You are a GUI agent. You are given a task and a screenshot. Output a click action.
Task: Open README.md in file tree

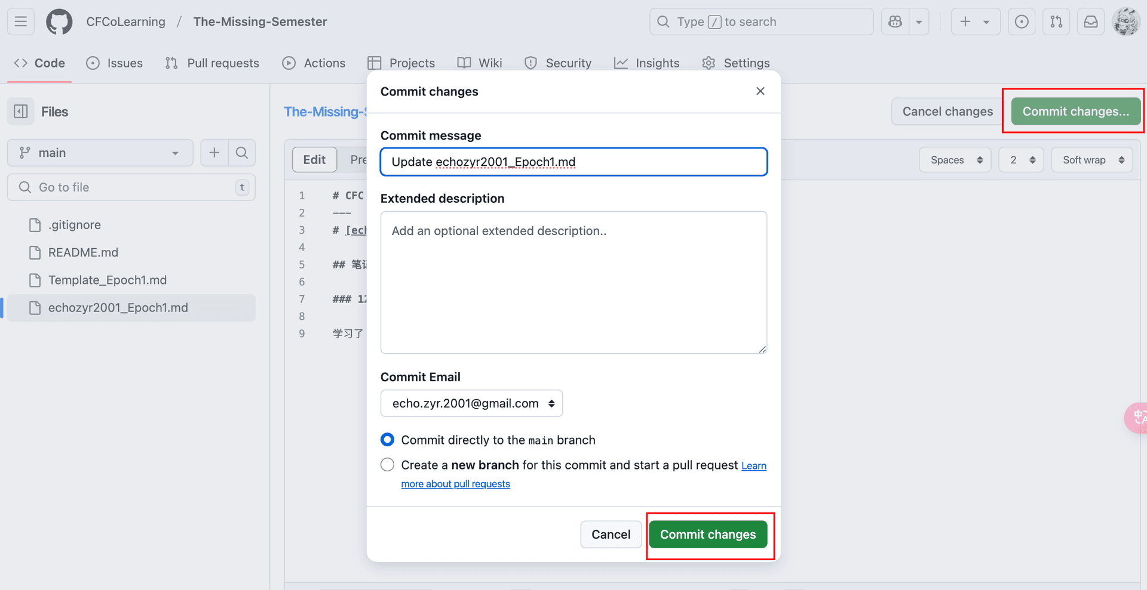[83, 252]
